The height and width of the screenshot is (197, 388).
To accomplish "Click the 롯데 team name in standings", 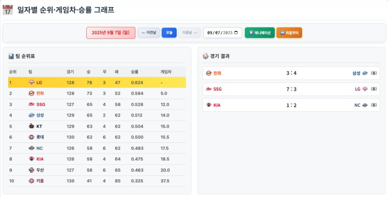I will coord(40,137).
